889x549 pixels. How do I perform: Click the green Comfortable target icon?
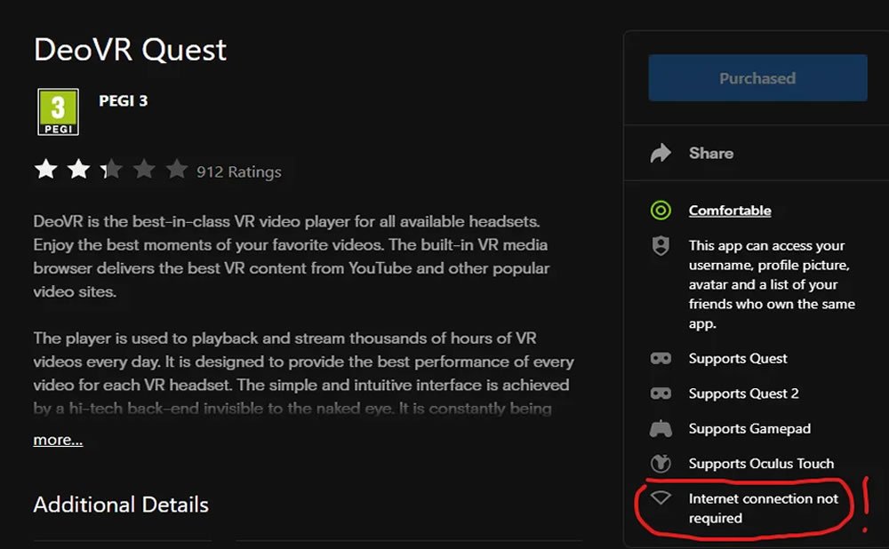pyautogui.click(x=661, y=211)
